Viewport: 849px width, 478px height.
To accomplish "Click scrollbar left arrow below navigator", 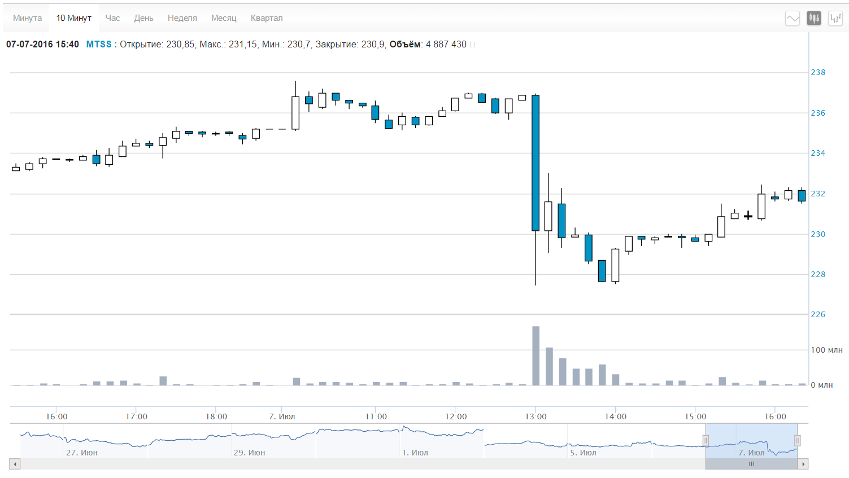I will pos(15,464).
